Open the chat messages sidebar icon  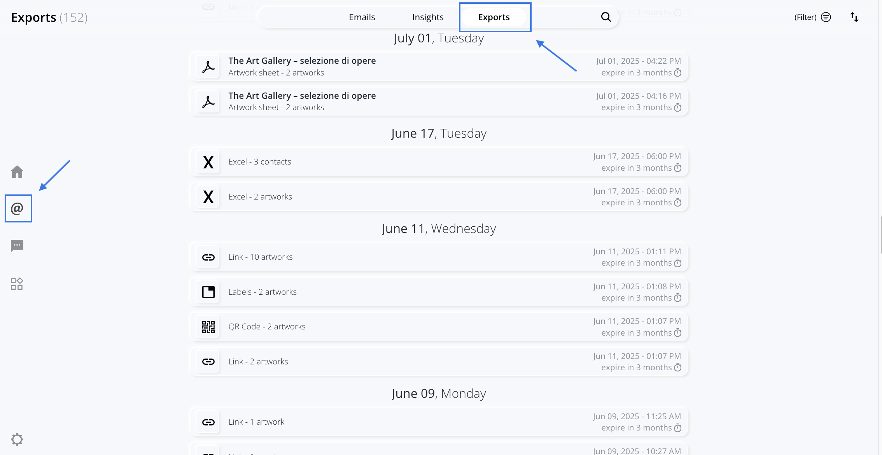tap(17, 246)
